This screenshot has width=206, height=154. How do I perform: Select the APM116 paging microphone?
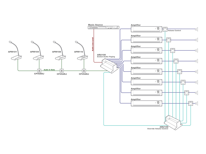pos(83,57)
